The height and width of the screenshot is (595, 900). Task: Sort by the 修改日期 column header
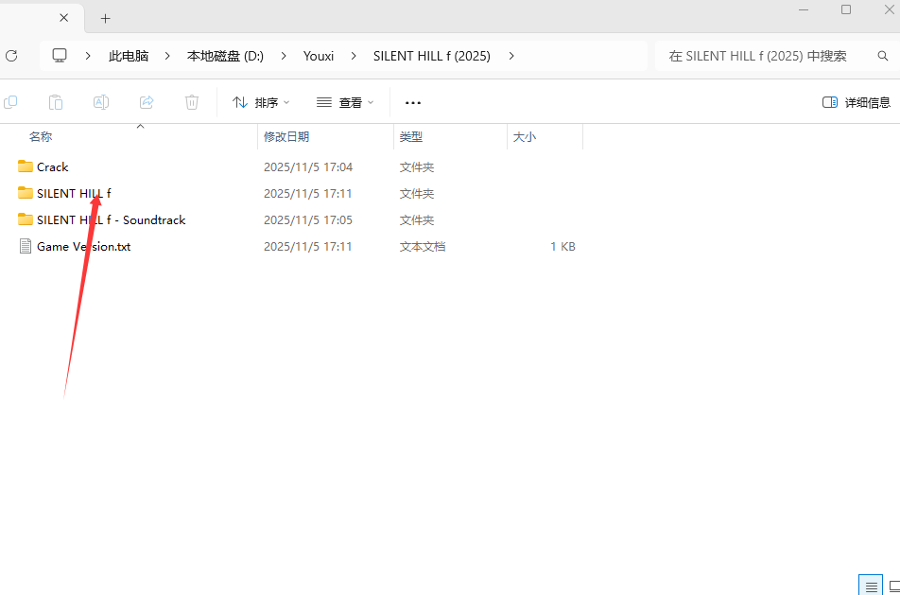[286, 137]
